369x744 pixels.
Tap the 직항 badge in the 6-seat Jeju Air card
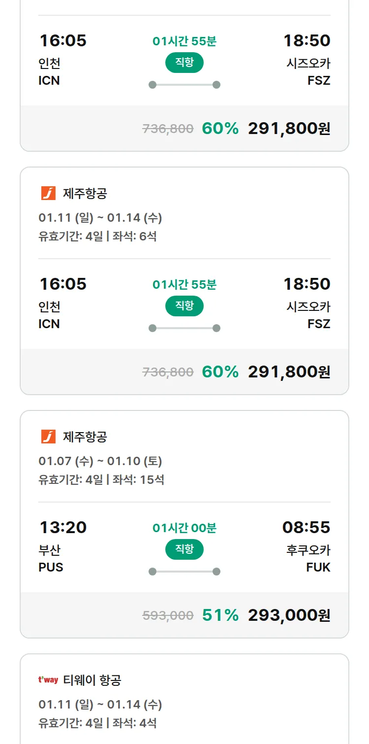point(184,306)
